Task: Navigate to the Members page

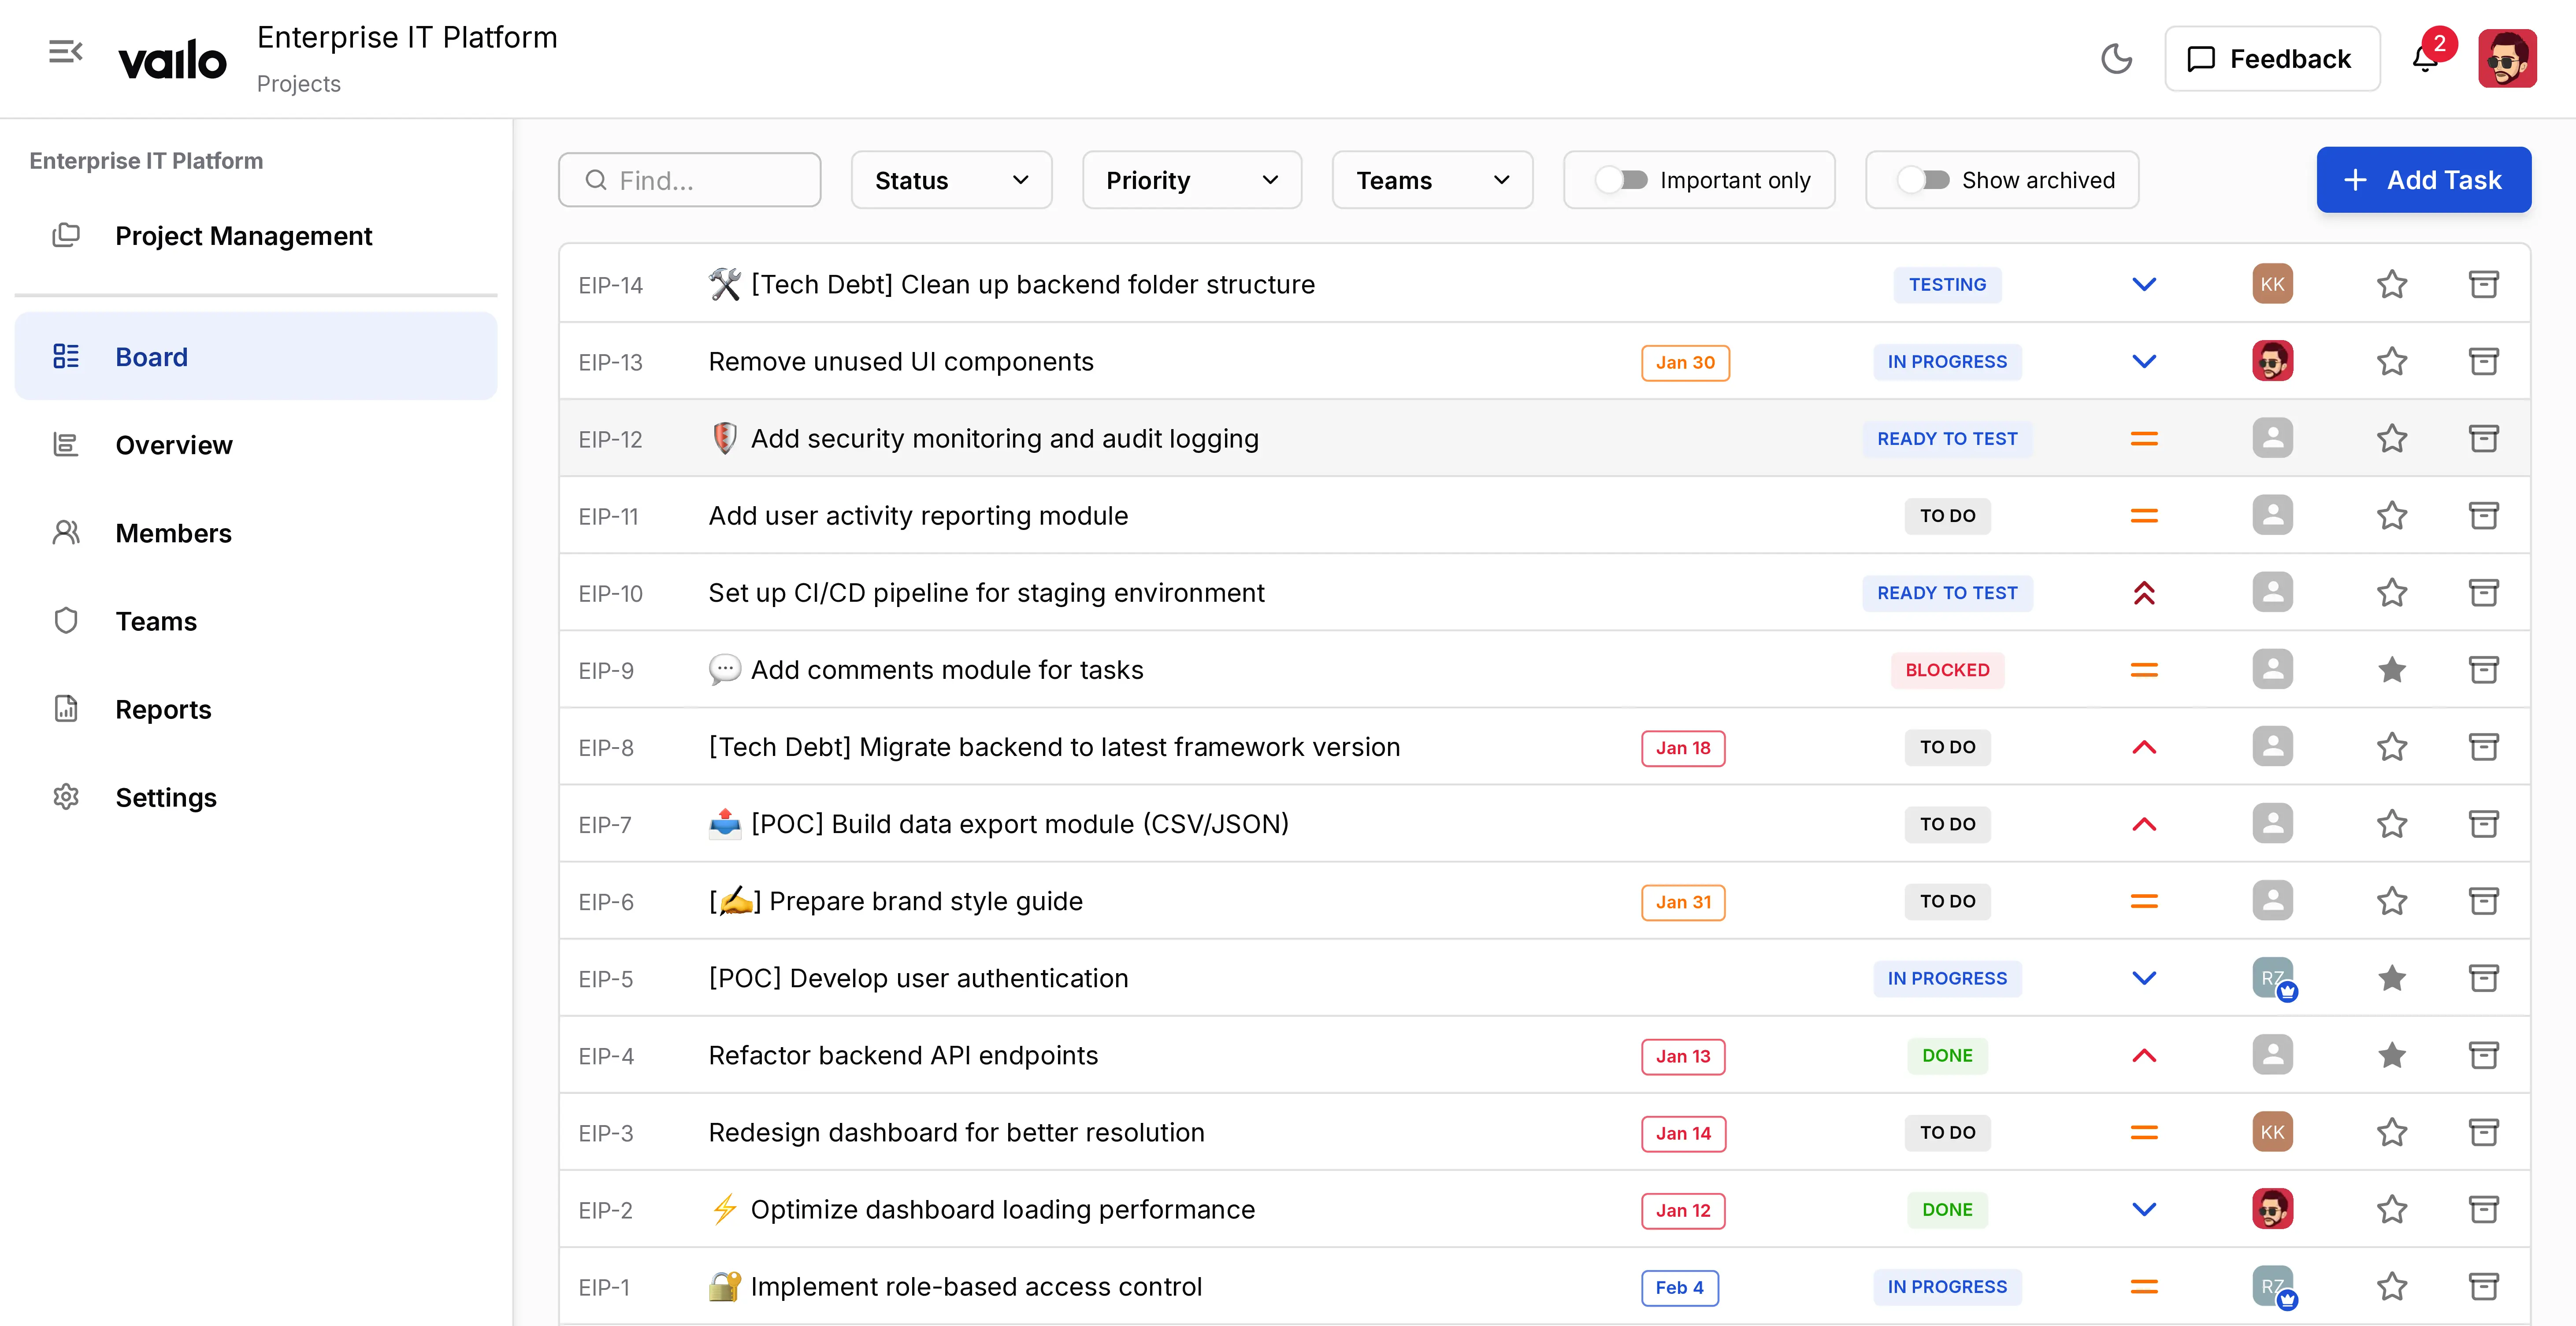Action: click(173, 532)
